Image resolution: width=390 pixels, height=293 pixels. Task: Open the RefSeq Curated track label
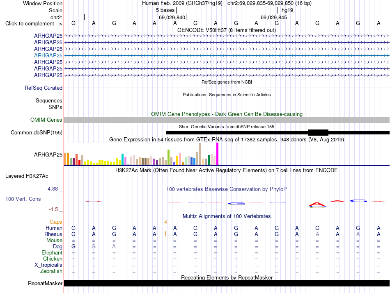tap(44, 88)
